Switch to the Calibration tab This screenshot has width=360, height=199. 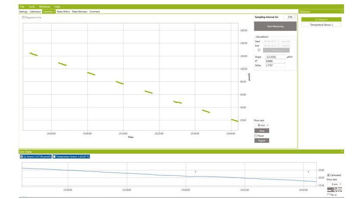pos(35,12)
